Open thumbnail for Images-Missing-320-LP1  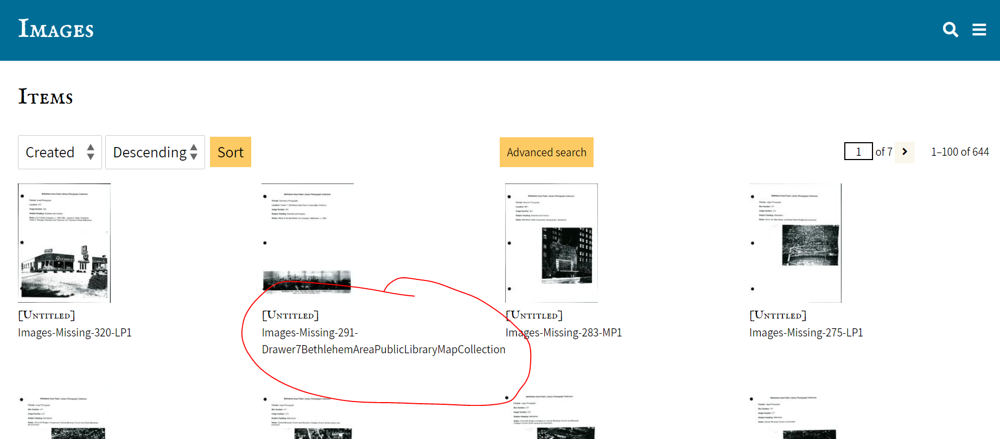tap(64, 243)
